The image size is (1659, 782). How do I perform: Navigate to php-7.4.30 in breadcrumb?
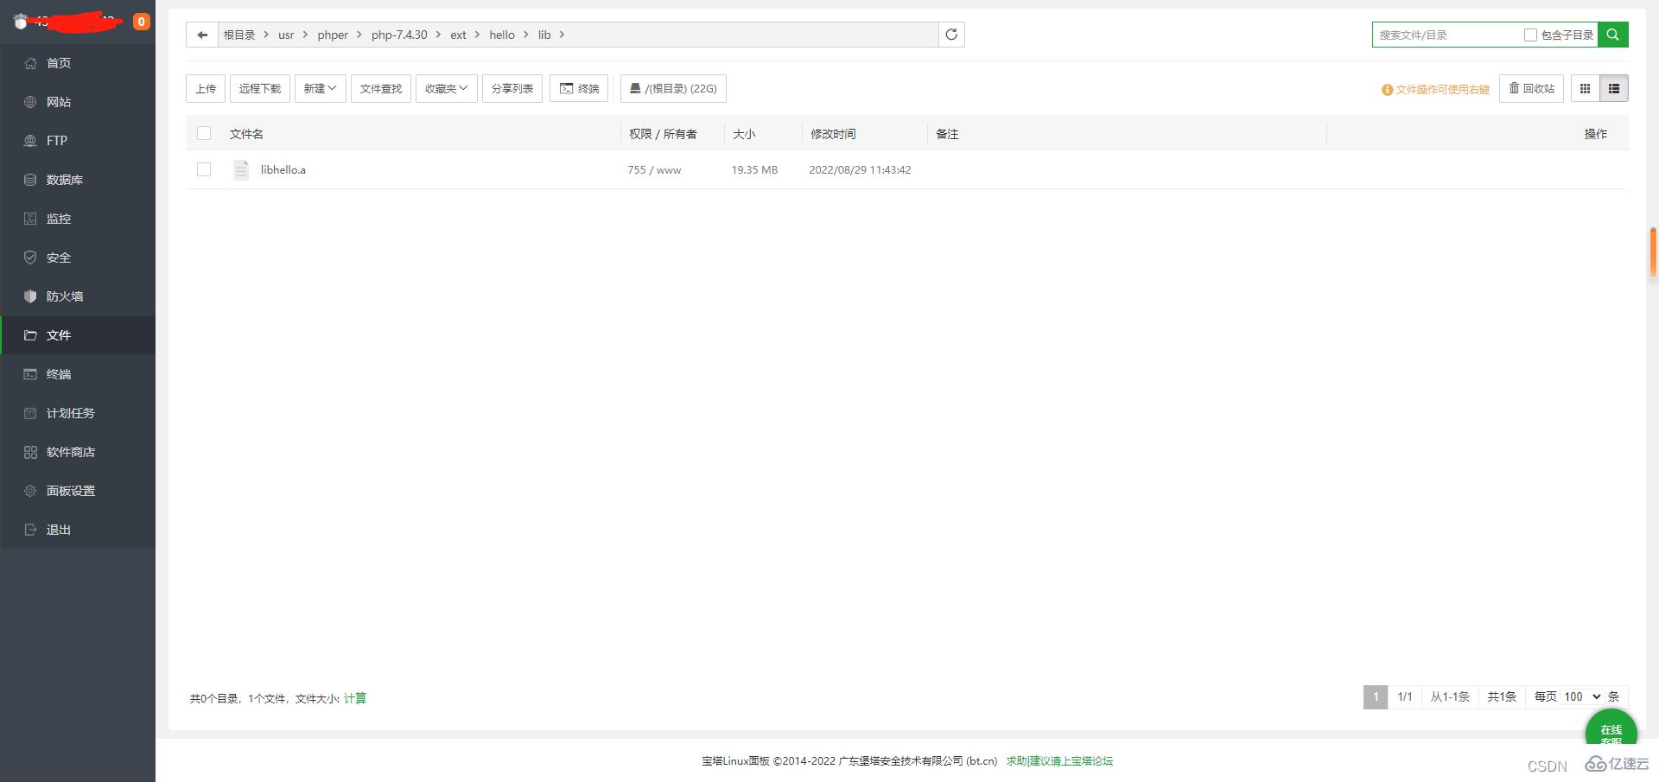[399, 35]
